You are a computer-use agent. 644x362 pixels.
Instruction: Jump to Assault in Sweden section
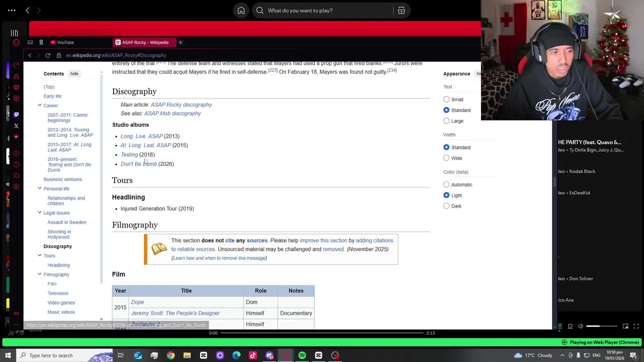tap(67, 222)
